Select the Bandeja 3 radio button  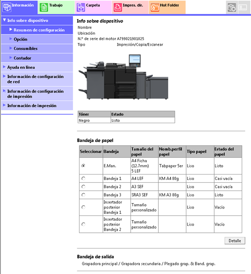pyautogui.click(x=84, y=195)
